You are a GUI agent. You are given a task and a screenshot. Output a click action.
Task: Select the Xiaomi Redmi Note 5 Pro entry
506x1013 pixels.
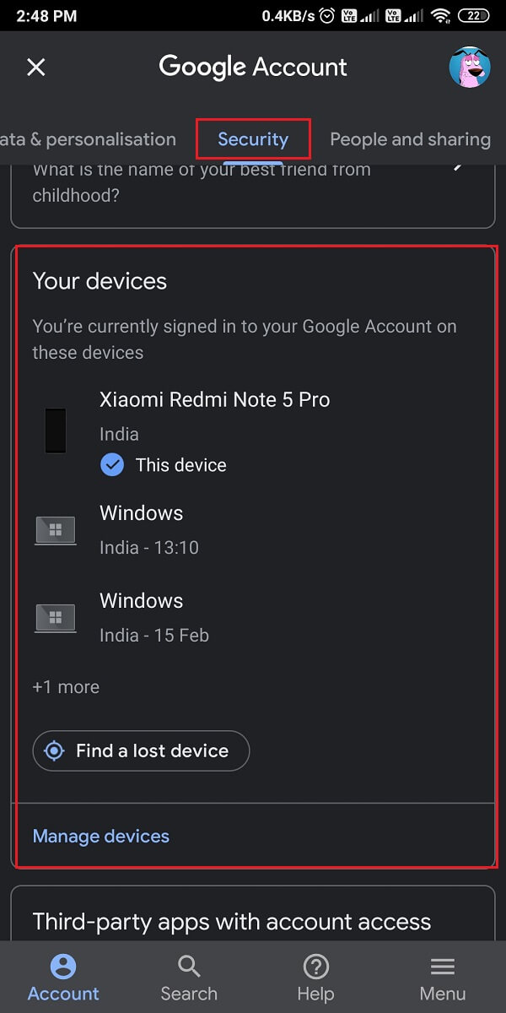point(215,399)
